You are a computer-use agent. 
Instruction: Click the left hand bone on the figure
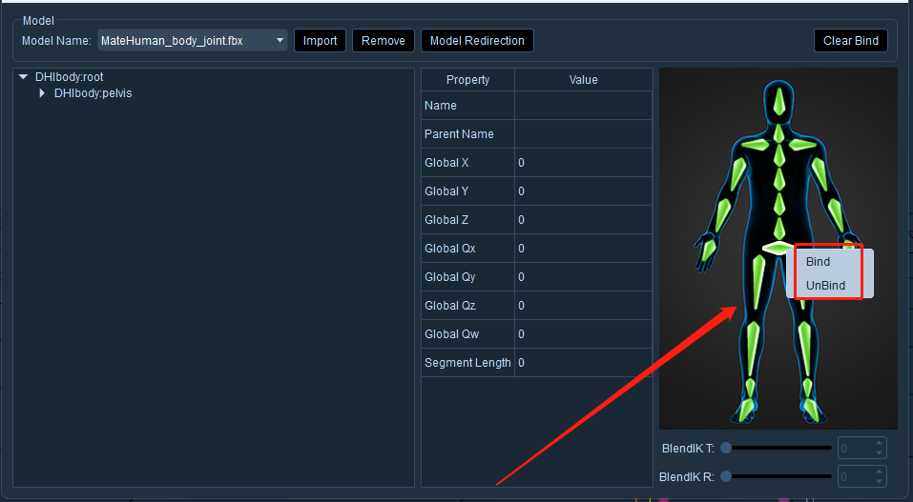[x=708, y=251]
